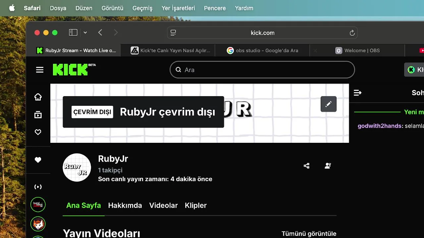Open the Safari menu
Screen dimensions: 424x238
tap(32, 8)
